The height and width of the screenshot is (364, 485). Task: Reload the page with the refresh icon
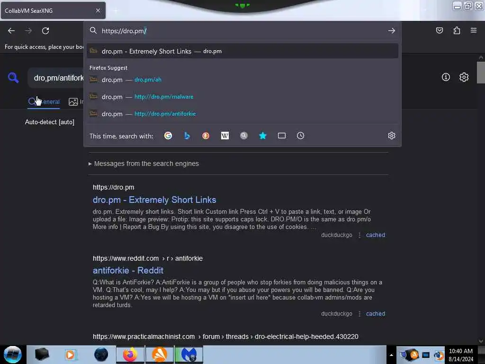[45, 31]
